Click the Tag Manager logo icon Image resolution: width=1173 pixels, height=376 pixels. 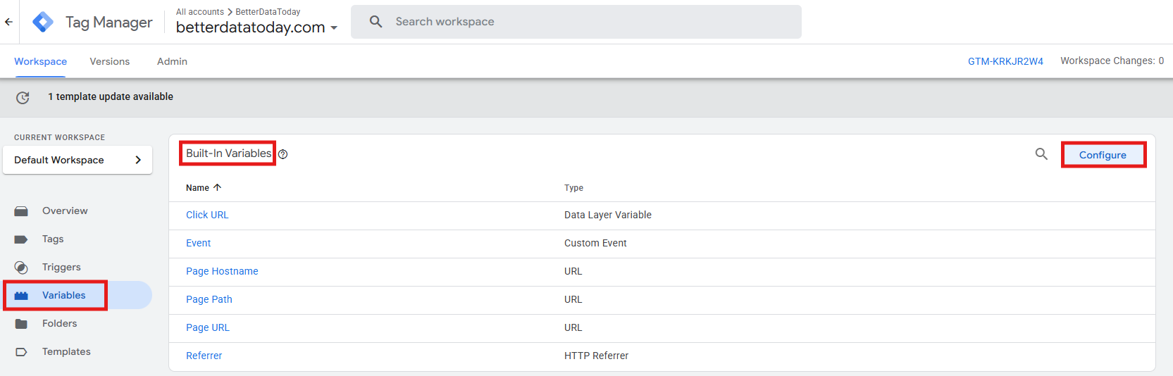click(x=43, y=22)
